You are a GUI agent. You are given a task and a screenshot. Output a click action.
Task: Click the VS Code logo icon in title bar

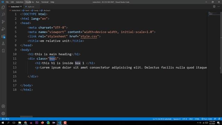[x=2, y=2]
